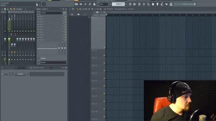Viewport: 216px width, 121px height.
Task: Select the playlist Playback speaker tool
Action: (101, 9)
